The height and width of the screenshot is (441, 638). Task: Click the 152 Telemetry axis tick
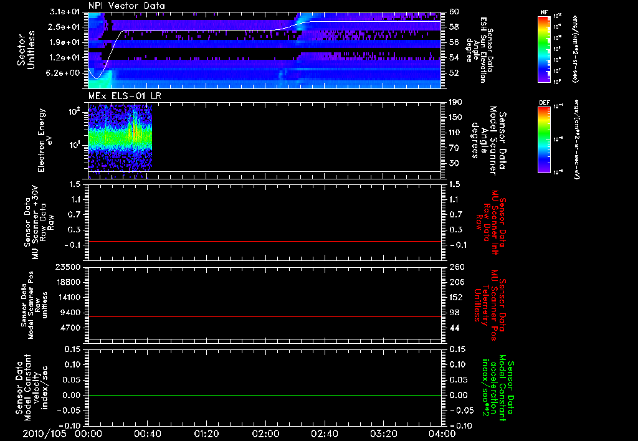455,297
